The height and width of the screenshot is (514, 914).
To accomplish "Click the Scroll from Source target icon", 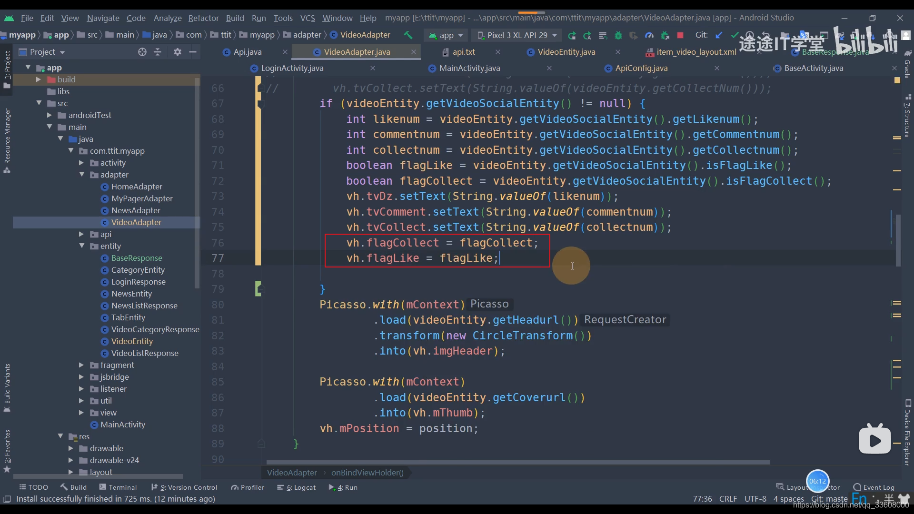I will 142,52.
